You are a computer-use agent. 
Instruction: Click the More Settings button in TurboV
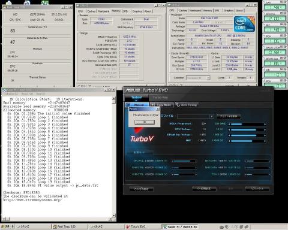(x=141, y=189)
